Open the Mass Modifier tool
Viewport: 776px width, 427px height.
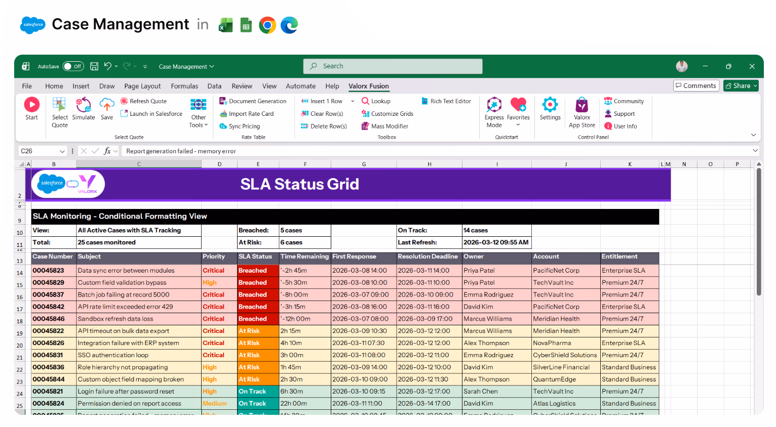(385, 126)
